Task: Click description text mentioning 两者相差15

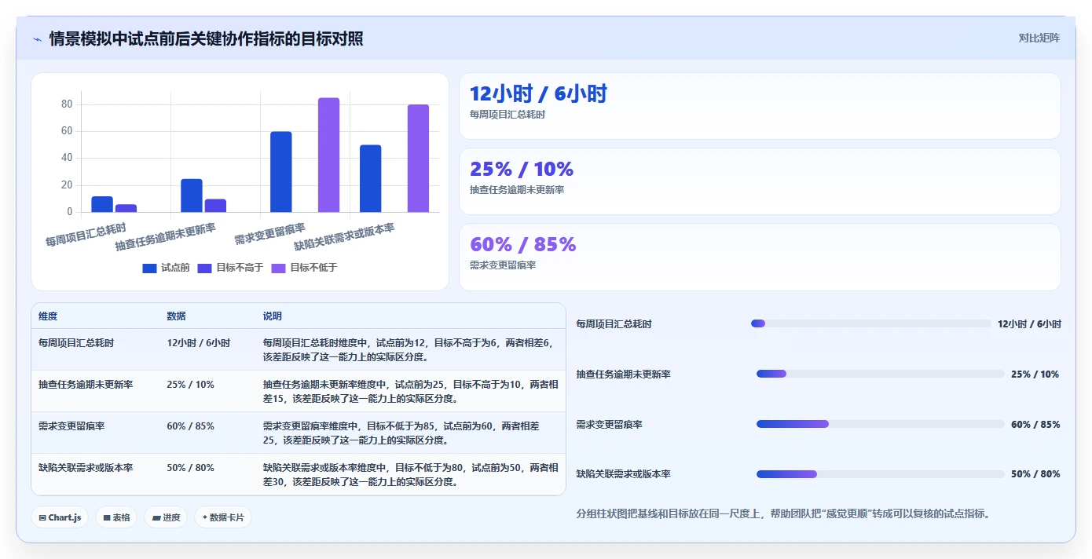Action: 410,392
